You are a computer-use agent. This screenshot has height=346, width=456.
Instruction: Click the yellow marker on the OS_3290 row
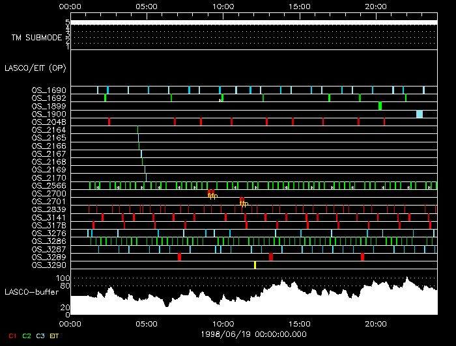[255, 265]
